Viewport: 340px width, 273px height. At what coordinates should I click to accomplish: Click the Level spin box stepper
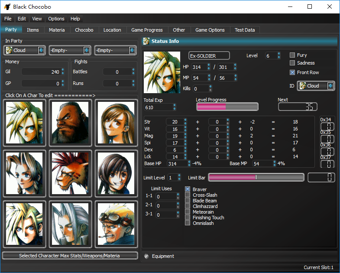coord(279,56)
